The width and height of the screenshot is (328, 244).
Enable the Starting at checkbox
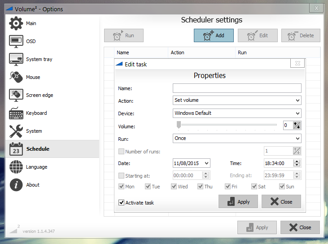coord(121,175)
